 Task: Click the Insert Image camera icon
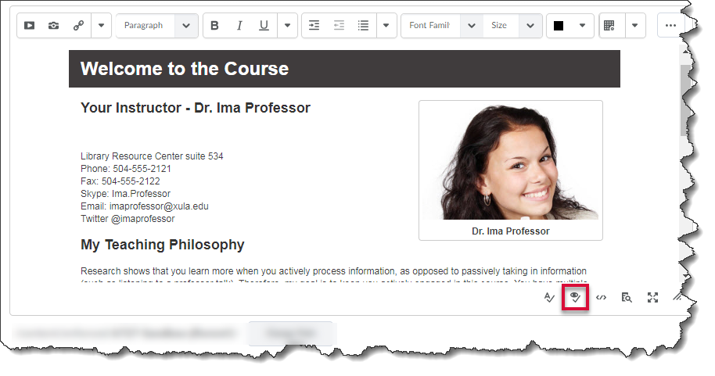pos(53,26)
